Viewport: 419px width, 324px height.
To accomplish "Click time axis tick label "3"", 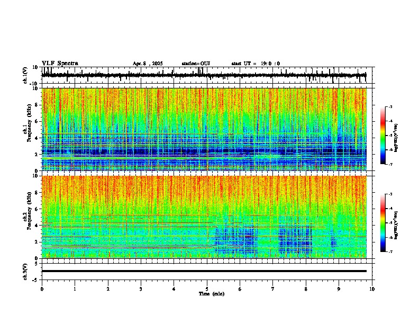I will pos(141,289).
